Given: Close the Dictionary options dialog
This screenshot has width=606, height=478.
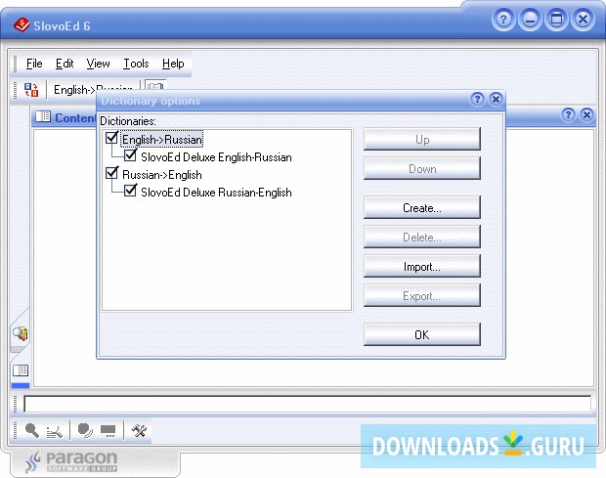Looking at the screenshot, I should [x=496, y=100].
